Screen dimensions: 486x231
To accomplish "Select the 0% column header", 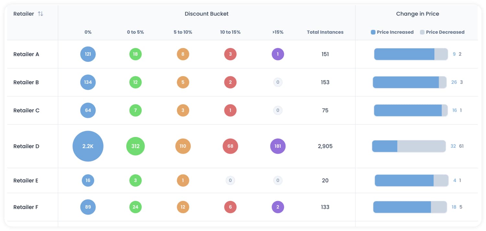I will point(88,32).
